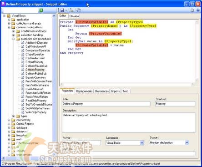Switch to the Preview tab

pyautogui.click(x=74, y=16)
